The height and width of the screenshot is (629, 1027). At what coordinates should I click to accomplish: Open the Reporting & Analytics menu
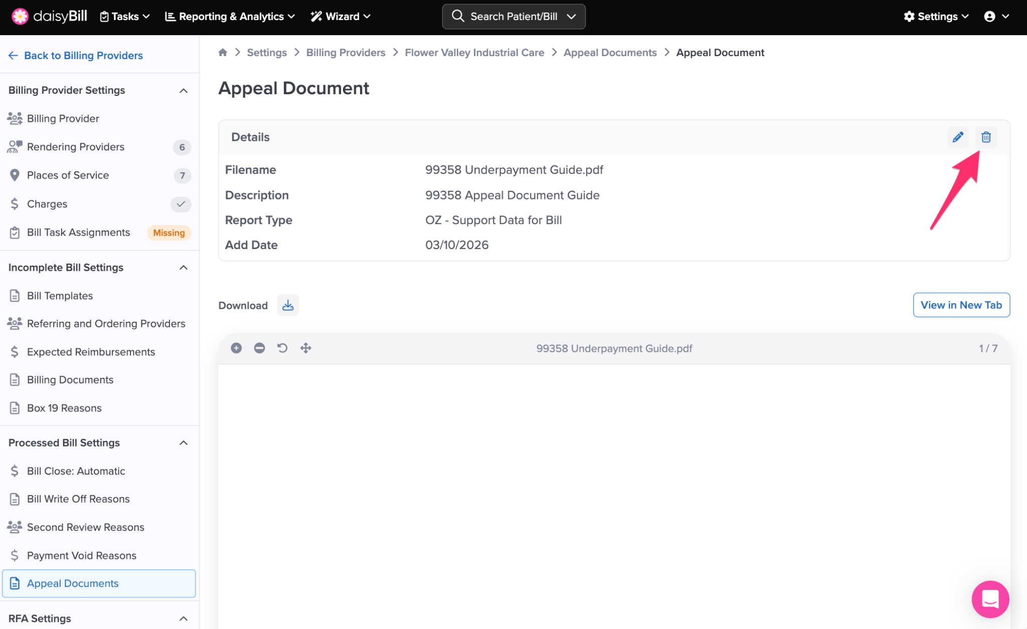tap(230, 17)
